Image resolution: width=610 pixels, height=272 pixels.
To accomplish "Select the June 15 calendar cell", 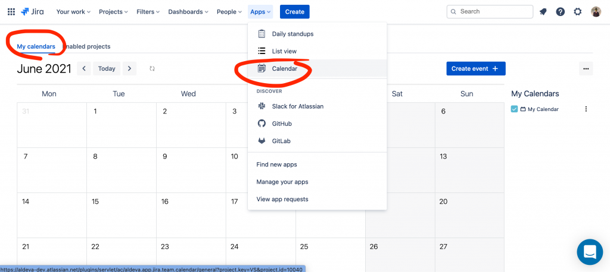I will [x=122, y=215].
